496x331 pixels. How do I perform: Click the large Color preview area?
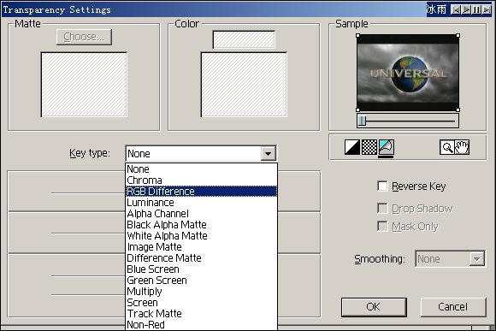point(244,85)
